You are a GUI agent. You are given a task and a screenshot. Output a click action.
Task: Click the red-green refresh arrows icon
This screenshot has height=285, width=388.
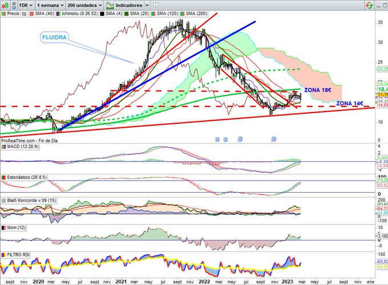tap(369, 5)
